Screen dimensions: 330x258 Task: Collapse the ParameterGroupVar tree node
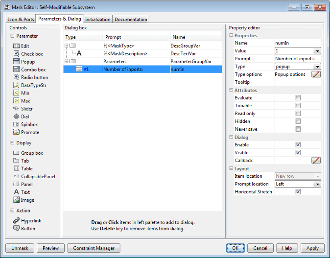click(x=66, y=61)
